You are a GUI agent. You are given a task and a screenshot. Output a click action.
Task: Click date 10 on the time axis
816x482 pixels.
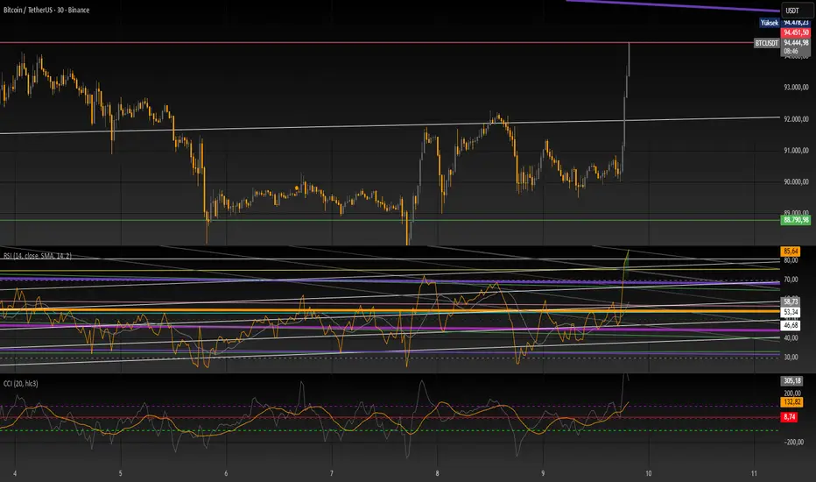[648, 470]
